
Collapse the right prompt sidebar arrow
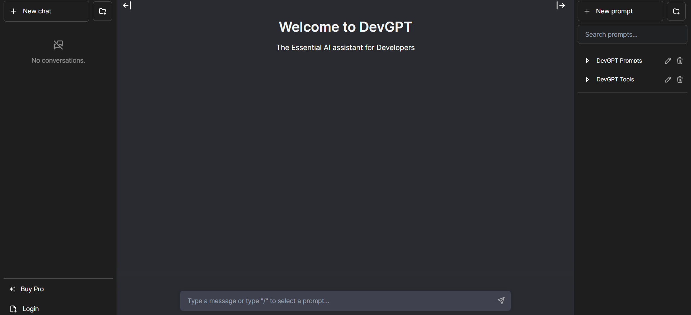click(x=561, y=5)
